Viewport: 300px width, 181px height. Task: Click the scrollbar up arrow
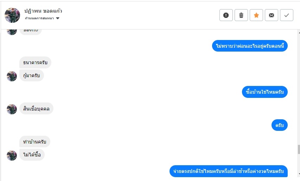pos(299,33)
